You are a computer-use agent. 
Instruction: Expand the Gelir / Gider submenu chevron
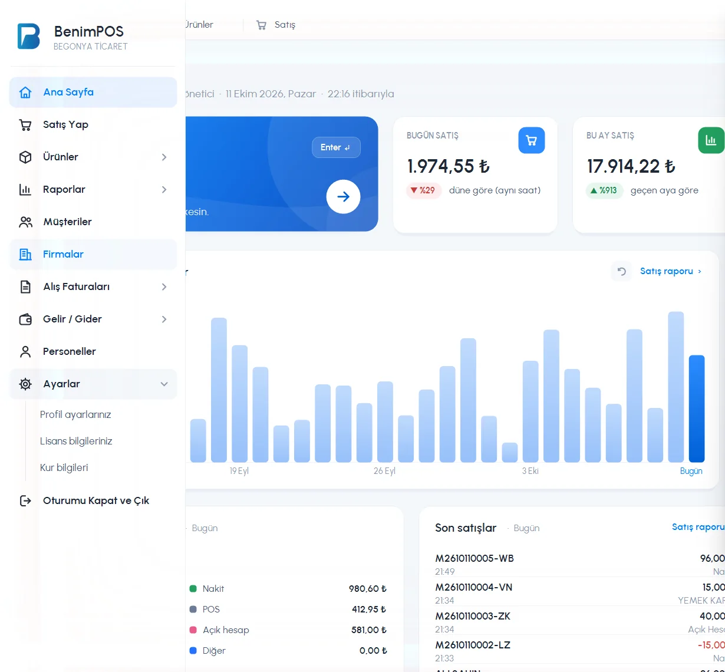click(164, 319)
